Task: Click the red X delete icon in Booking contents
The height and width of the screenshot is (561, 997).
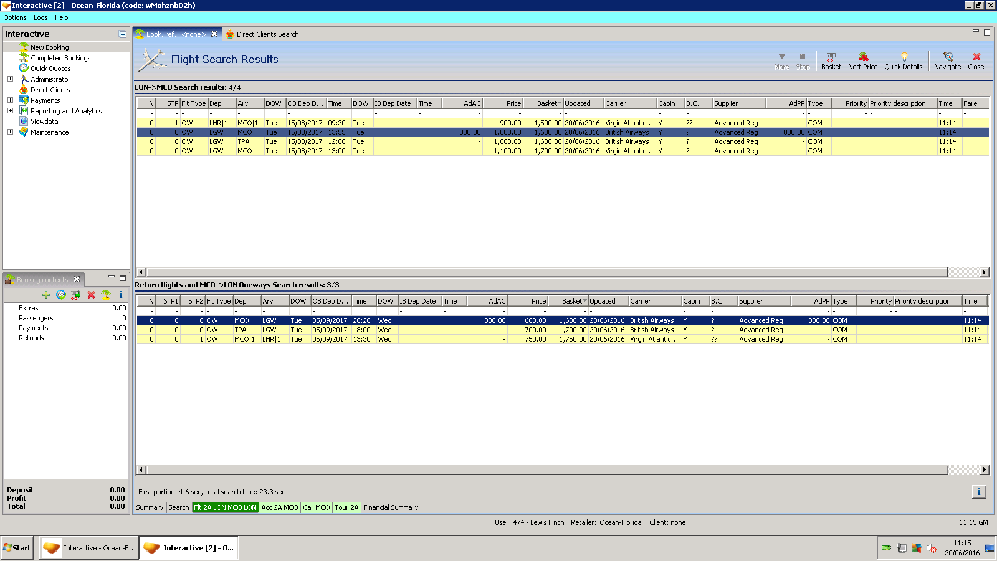Action: coord(91,295)
